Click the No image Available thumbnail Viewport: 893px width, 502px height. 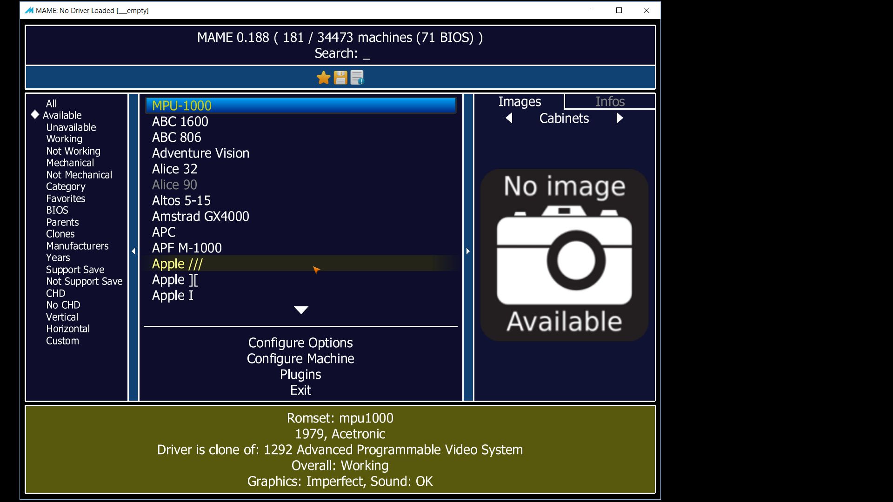tap(564, 255)
